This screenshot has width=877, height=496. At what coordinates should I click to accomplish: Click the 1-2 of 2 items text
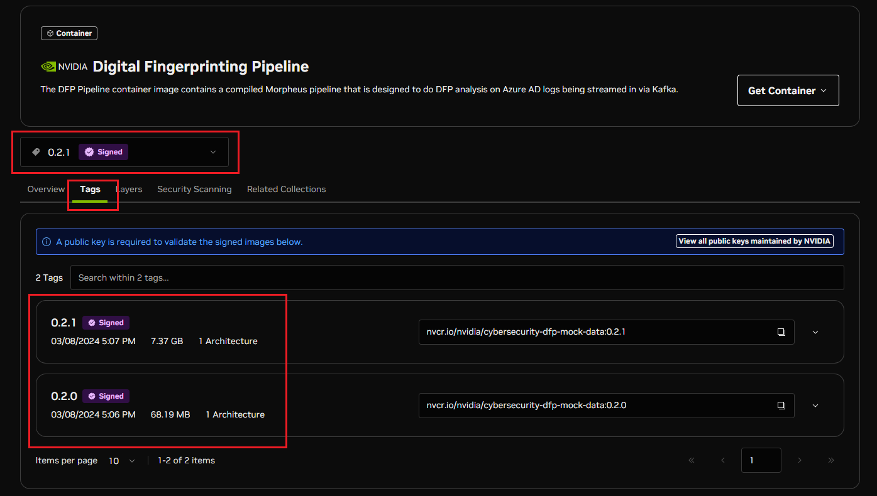(187, 460)
